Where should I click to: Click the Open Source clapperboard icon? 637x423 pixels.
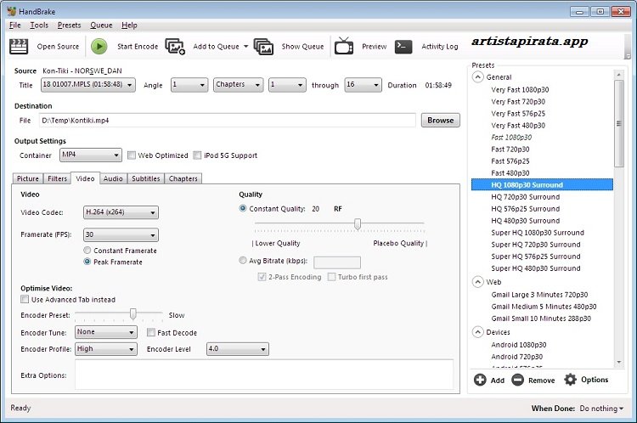(x=19, y=47)
